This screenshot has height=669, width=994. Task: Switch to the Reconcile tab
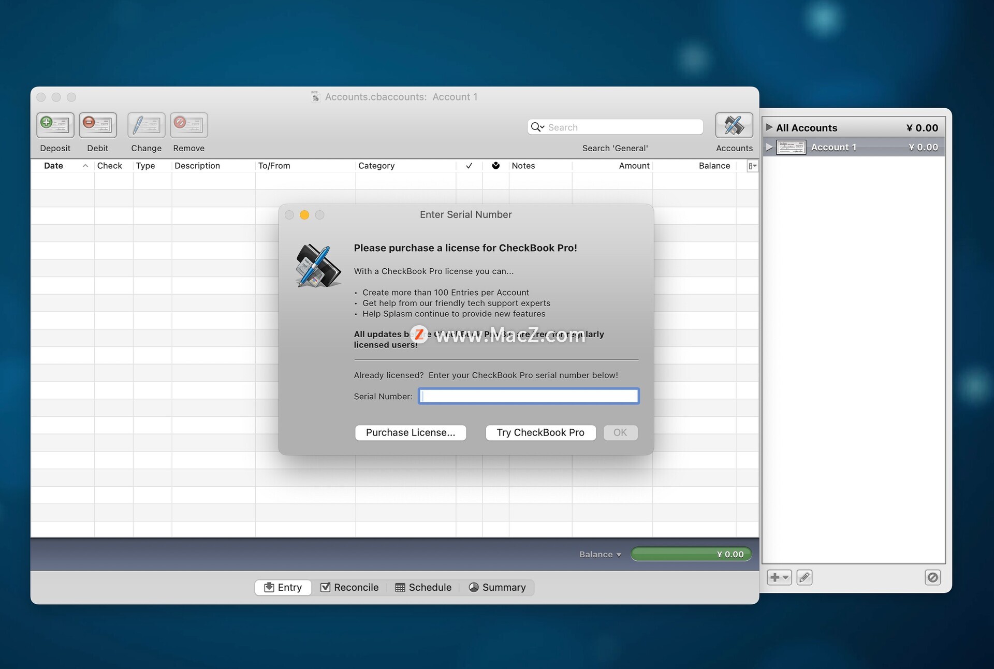349,587
